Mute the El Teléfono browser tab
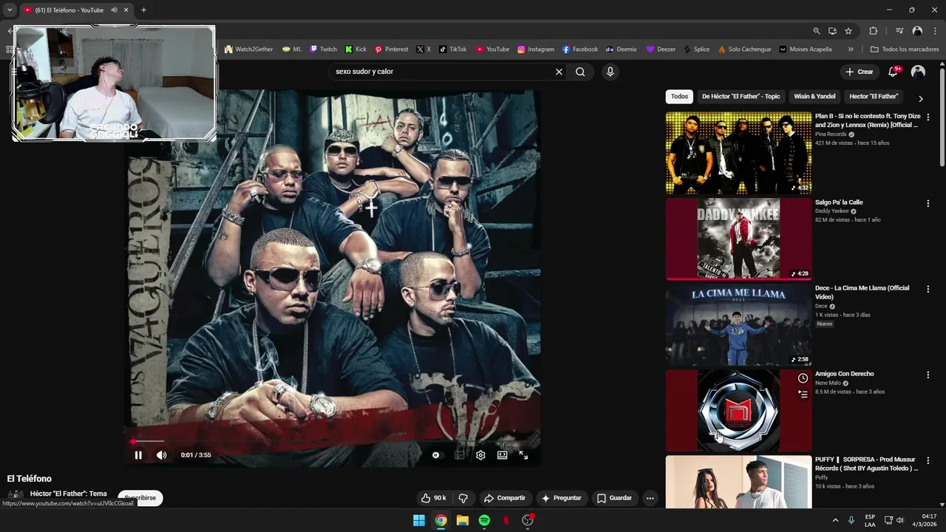The image size is (946, 532). (114, 10)
